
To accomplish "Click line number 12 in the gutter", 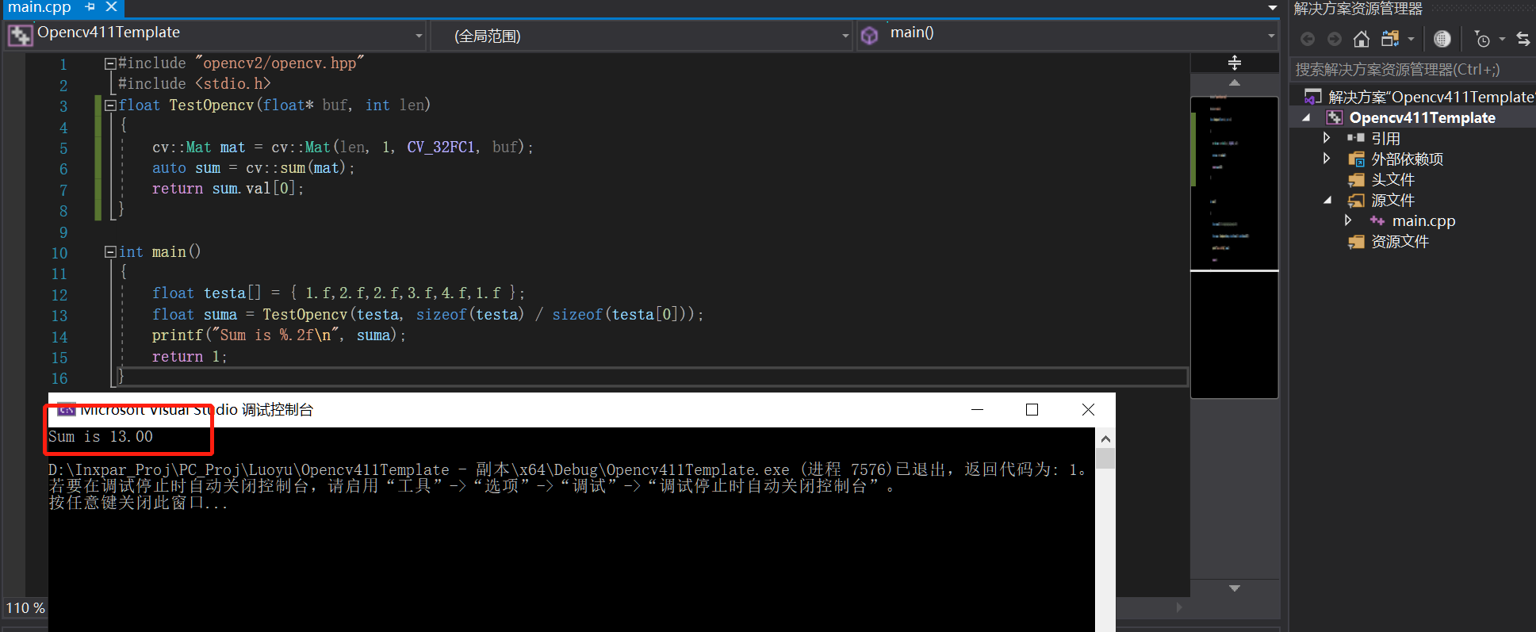I will [59, 295].
